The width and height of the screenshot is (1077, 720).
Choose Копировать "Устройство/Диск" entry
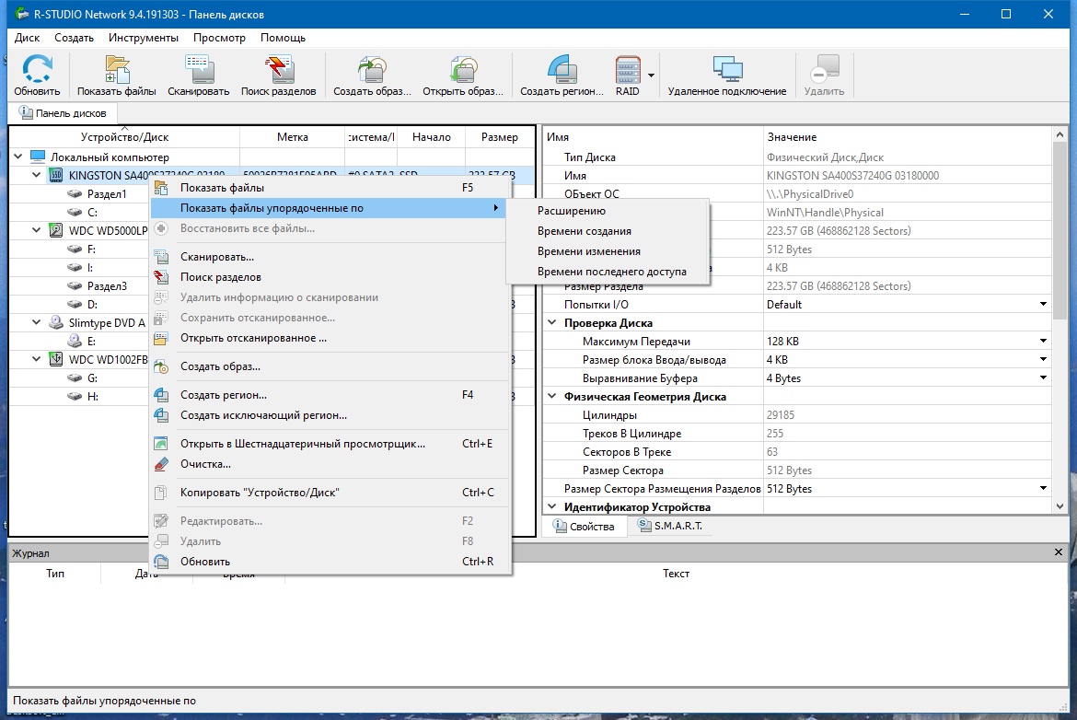coord(330,493)
